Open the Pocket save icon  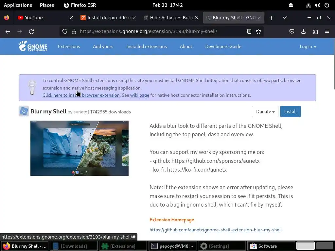(292, 32)
